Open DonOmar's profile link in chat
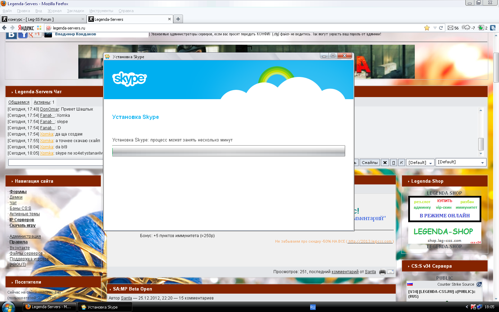 click(50, 109)
